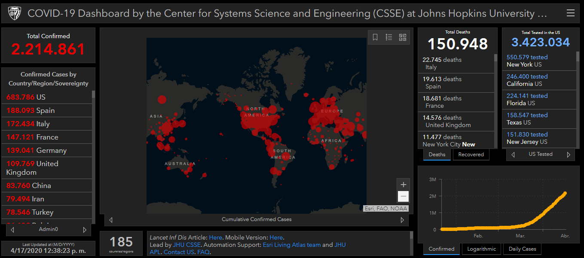This screenshot has height=258, width=584.
Task: Select France in confirmed cases list
Action: point(47,137)
